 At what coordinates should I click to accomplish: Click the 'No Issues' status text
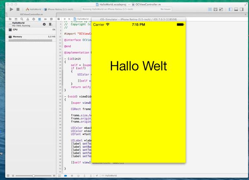pos(166,9)
